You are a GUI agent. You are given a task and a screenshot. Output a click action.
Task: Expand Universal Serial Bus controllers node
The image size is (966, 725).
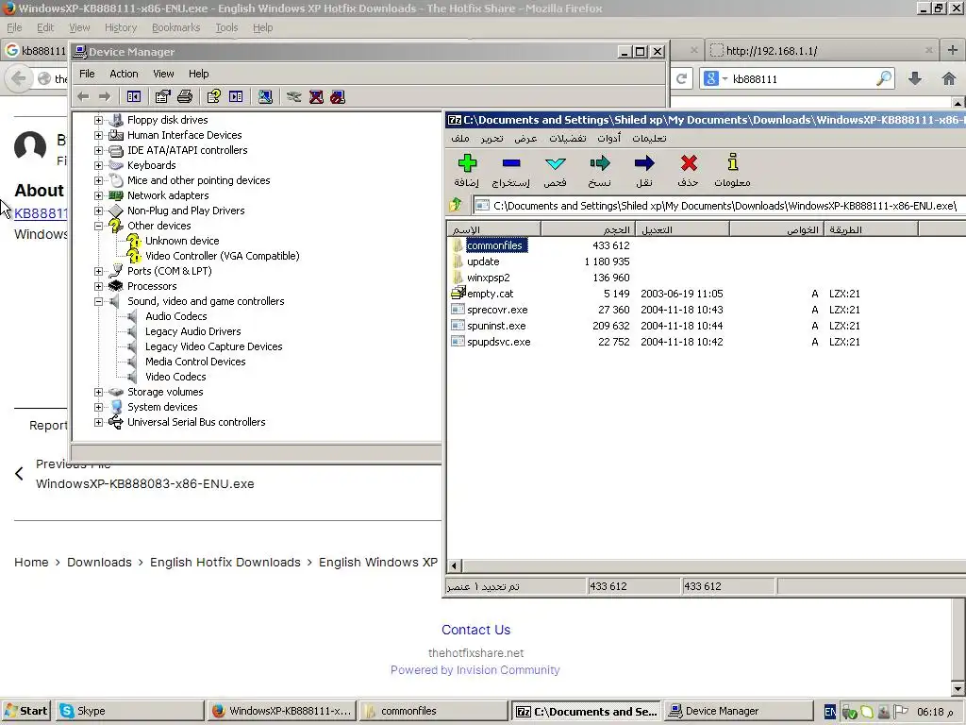tap(98, 422)
